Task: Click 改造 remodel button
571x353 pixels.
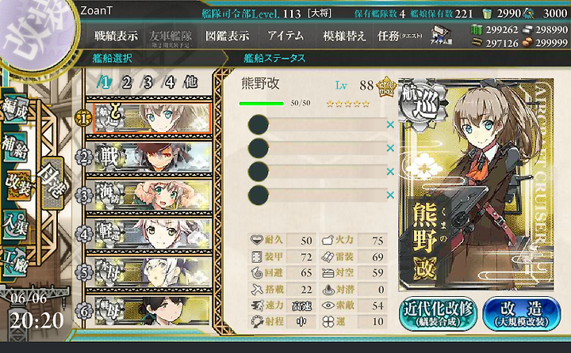Action: pyautogui.click(x=522, y=313)
